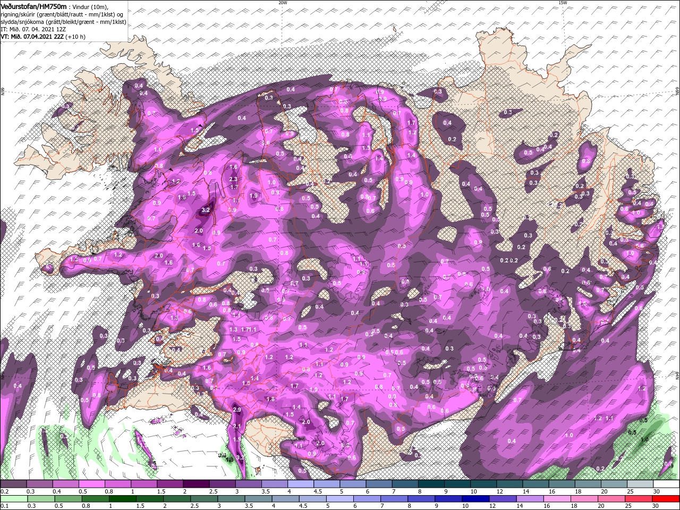Select the bright magenta 0.5 swatch, upper legend row

(91, 484)
